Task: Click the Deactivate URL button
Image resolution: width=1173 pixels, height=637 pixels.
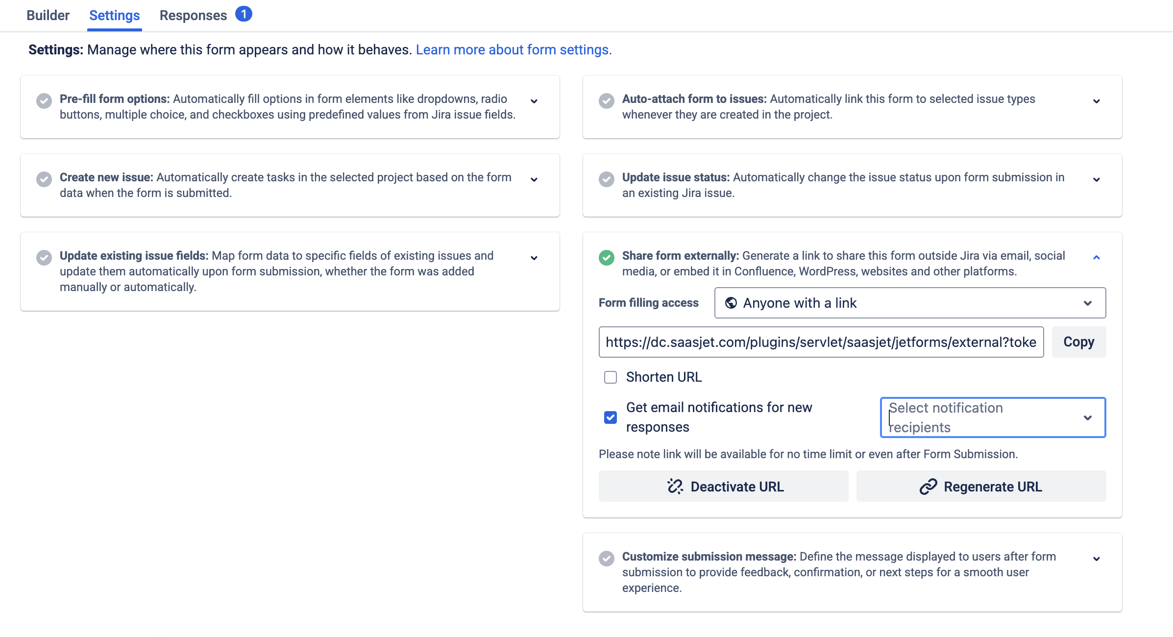Action: pos(724,486)
